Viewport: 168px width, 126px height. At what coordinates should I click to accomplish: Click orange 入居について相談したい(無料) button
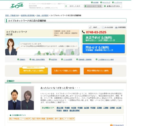click(x=66, y=71)
